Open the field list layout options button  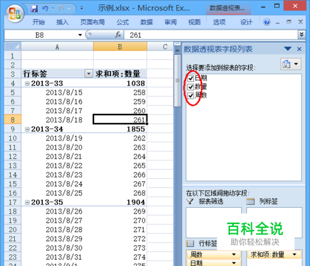(291, 64)
